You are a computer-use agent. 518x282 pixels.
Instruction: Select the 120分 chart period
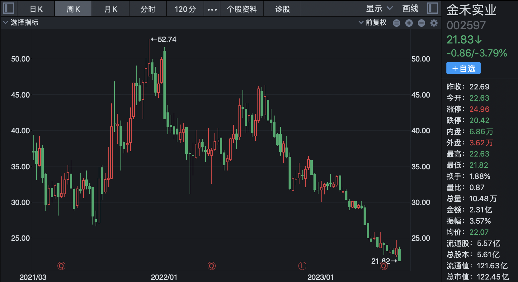point(185,9)
